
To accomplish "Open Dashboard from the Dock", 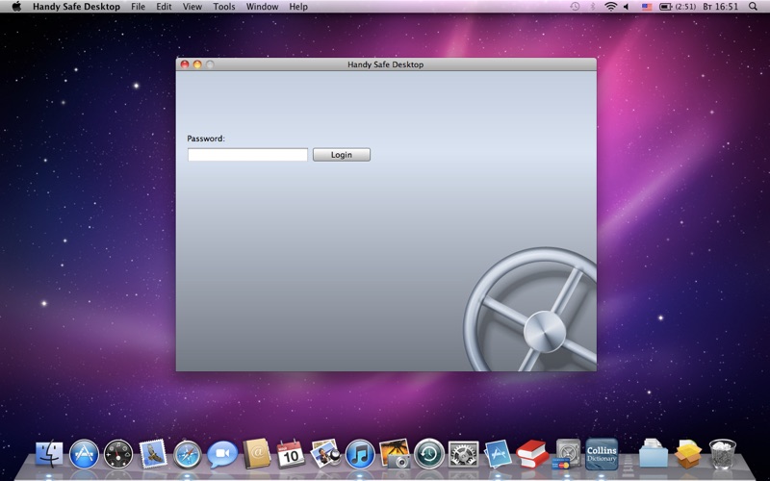I will pos(118,454).
